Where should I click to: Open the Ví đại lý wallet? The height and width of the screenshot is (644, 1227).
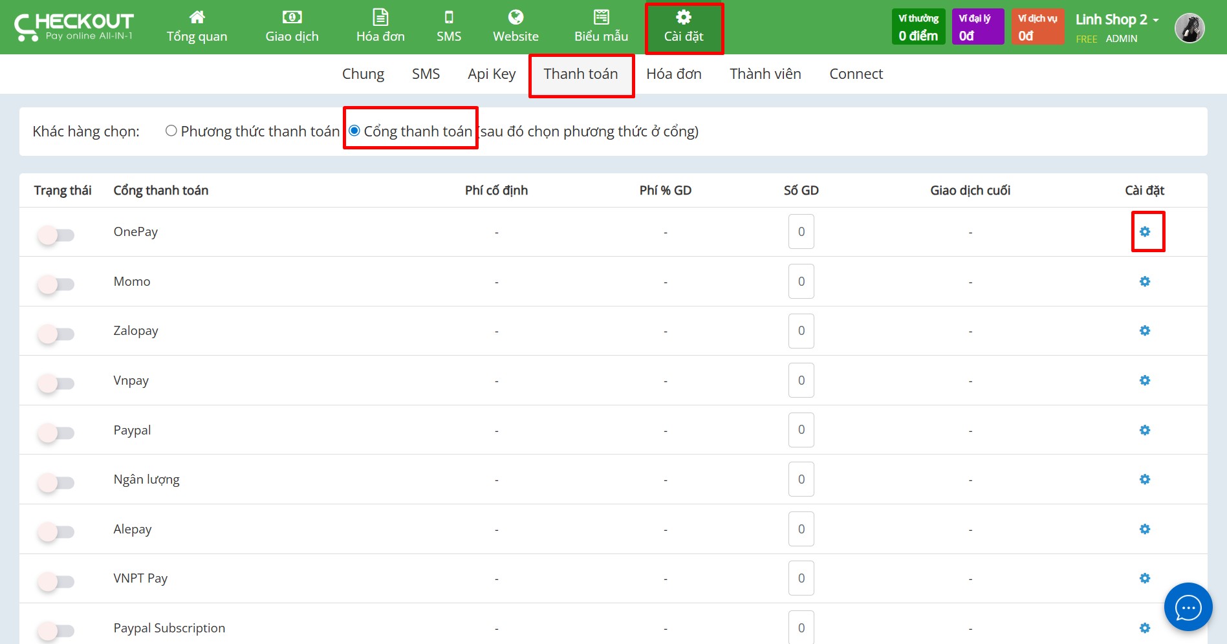pyautogui.click(x=978, y=27)
